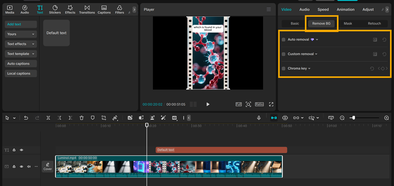Hide the text track with eye icon
Image resolution: width=394 pixels, height=186 pixels.
(x=21, y=150)
